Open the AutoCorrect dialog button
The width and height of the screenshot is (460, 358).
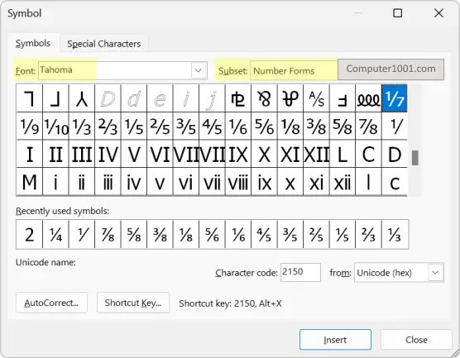pos(51,303)
